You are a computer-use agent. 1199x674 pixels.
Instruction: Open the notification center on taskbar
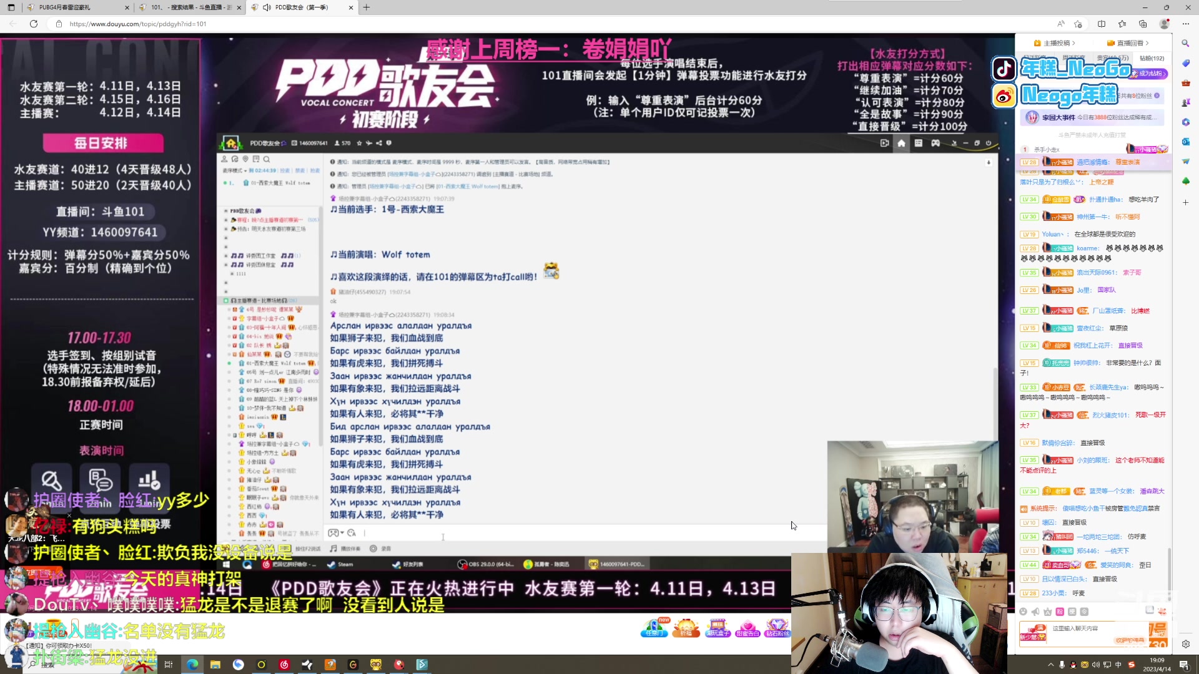click(x=1184, y=665)
